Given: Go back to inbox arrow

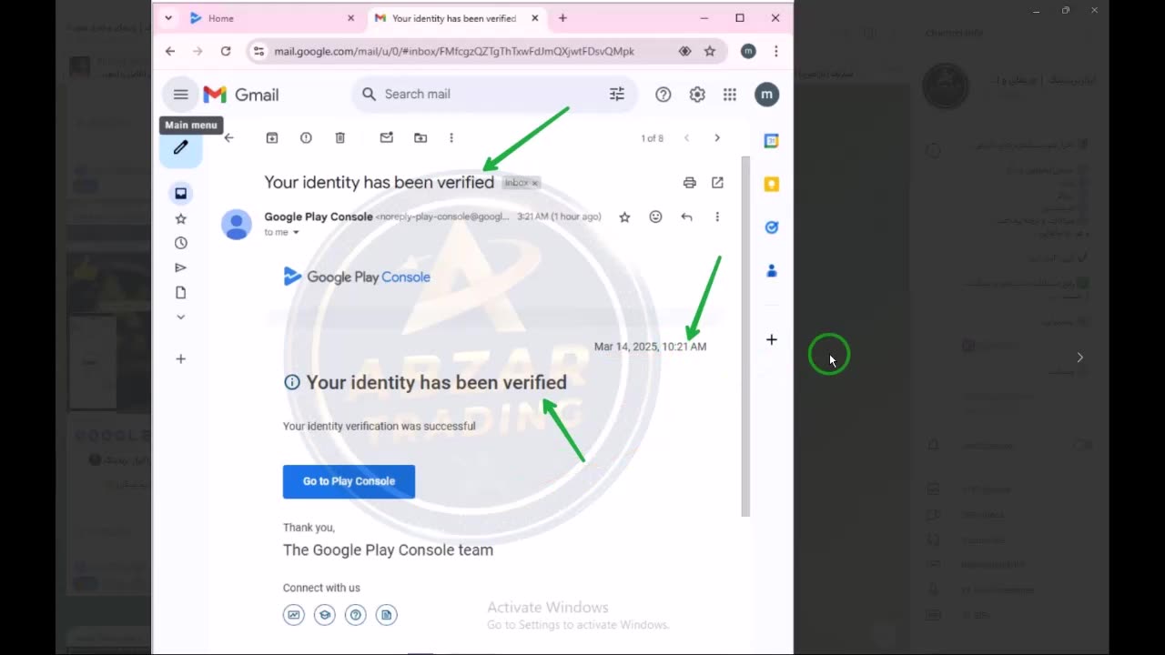Looking at the screenshot, I should tap(229, 137).
